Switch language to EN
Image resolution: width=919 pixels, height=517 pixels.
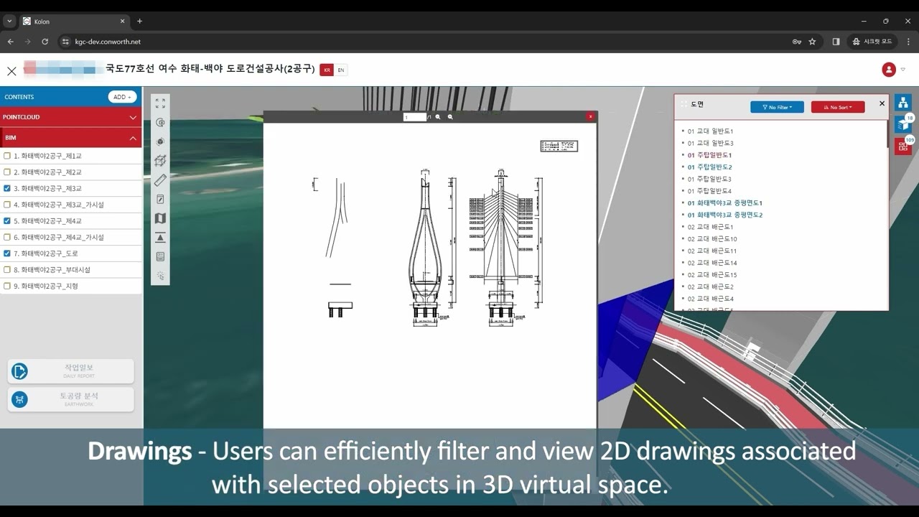[x=341, y=70]
